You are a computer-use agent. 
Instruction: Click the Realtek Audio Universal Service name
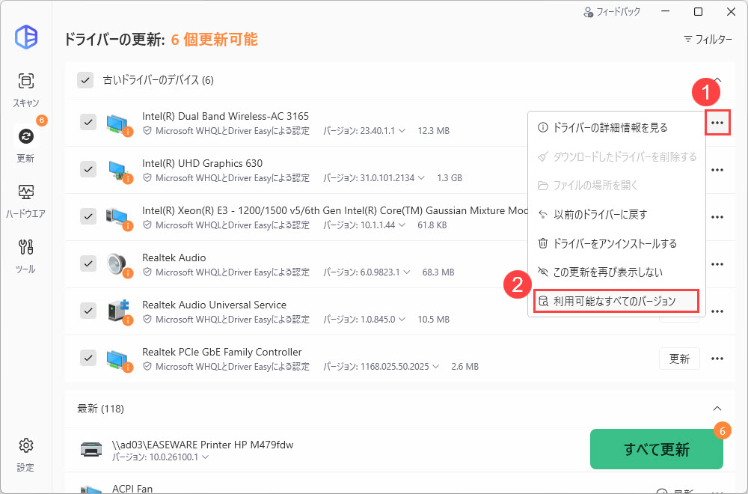[214, 305]
